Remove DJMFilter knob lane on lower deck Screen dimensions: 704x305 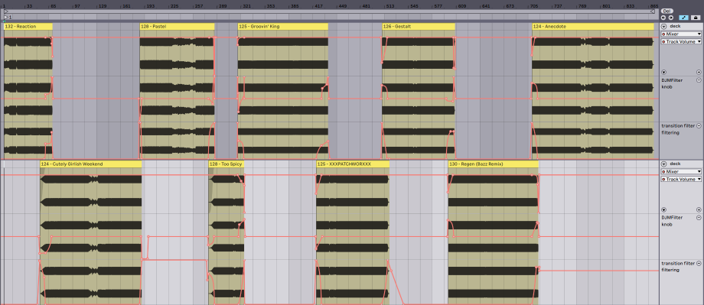[699, 218]
